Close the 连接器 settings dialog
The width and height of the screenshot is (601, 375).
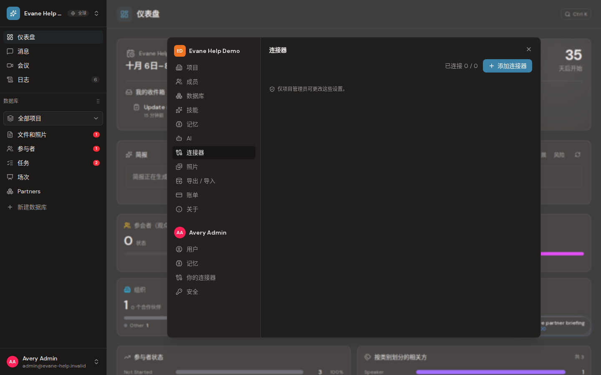(529, 49)
